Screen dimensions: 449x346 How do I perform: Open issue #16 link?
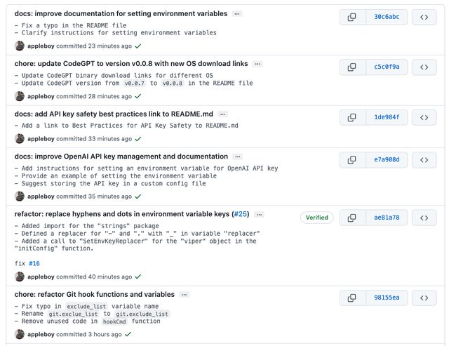pos(34,263)
